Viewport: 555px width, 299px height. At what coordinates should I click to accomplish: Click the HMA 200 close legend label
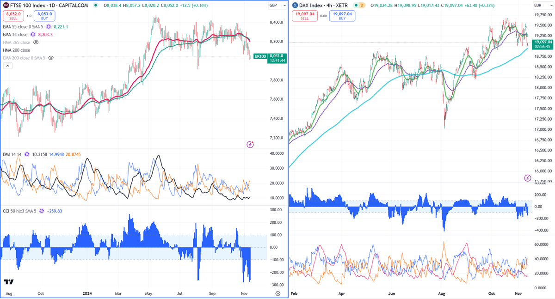[17, 50]
